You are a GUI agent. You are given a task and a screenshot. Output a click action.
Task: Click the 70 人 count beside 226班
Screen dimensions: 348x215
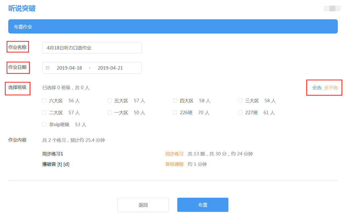204,112
